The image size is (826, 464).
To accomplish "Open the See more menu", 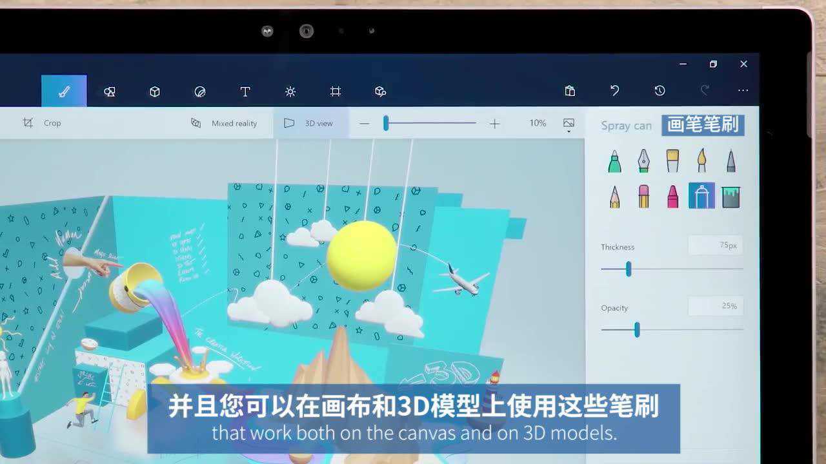I will tap(743, 91).
